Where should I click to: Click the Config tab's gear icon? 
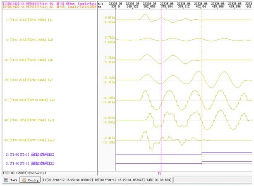(23, 180)
